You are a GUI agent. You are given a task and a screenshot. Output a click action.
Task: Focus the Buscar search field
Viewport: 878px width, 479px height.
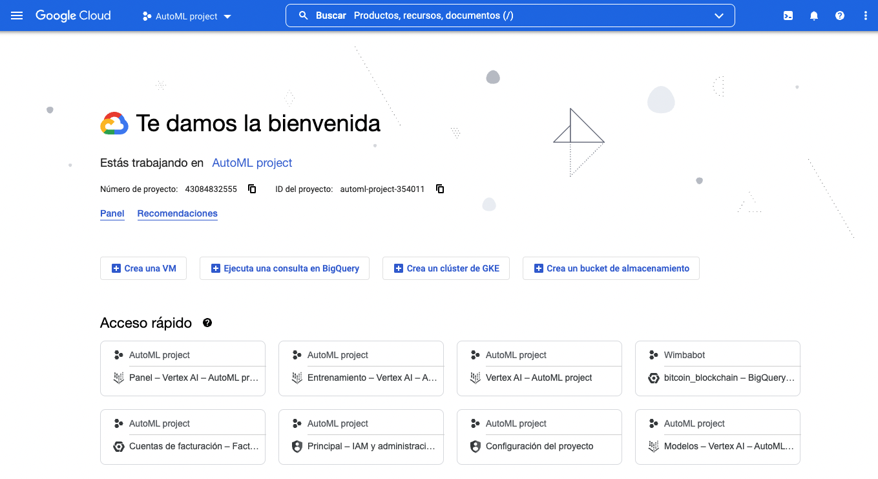510,16
